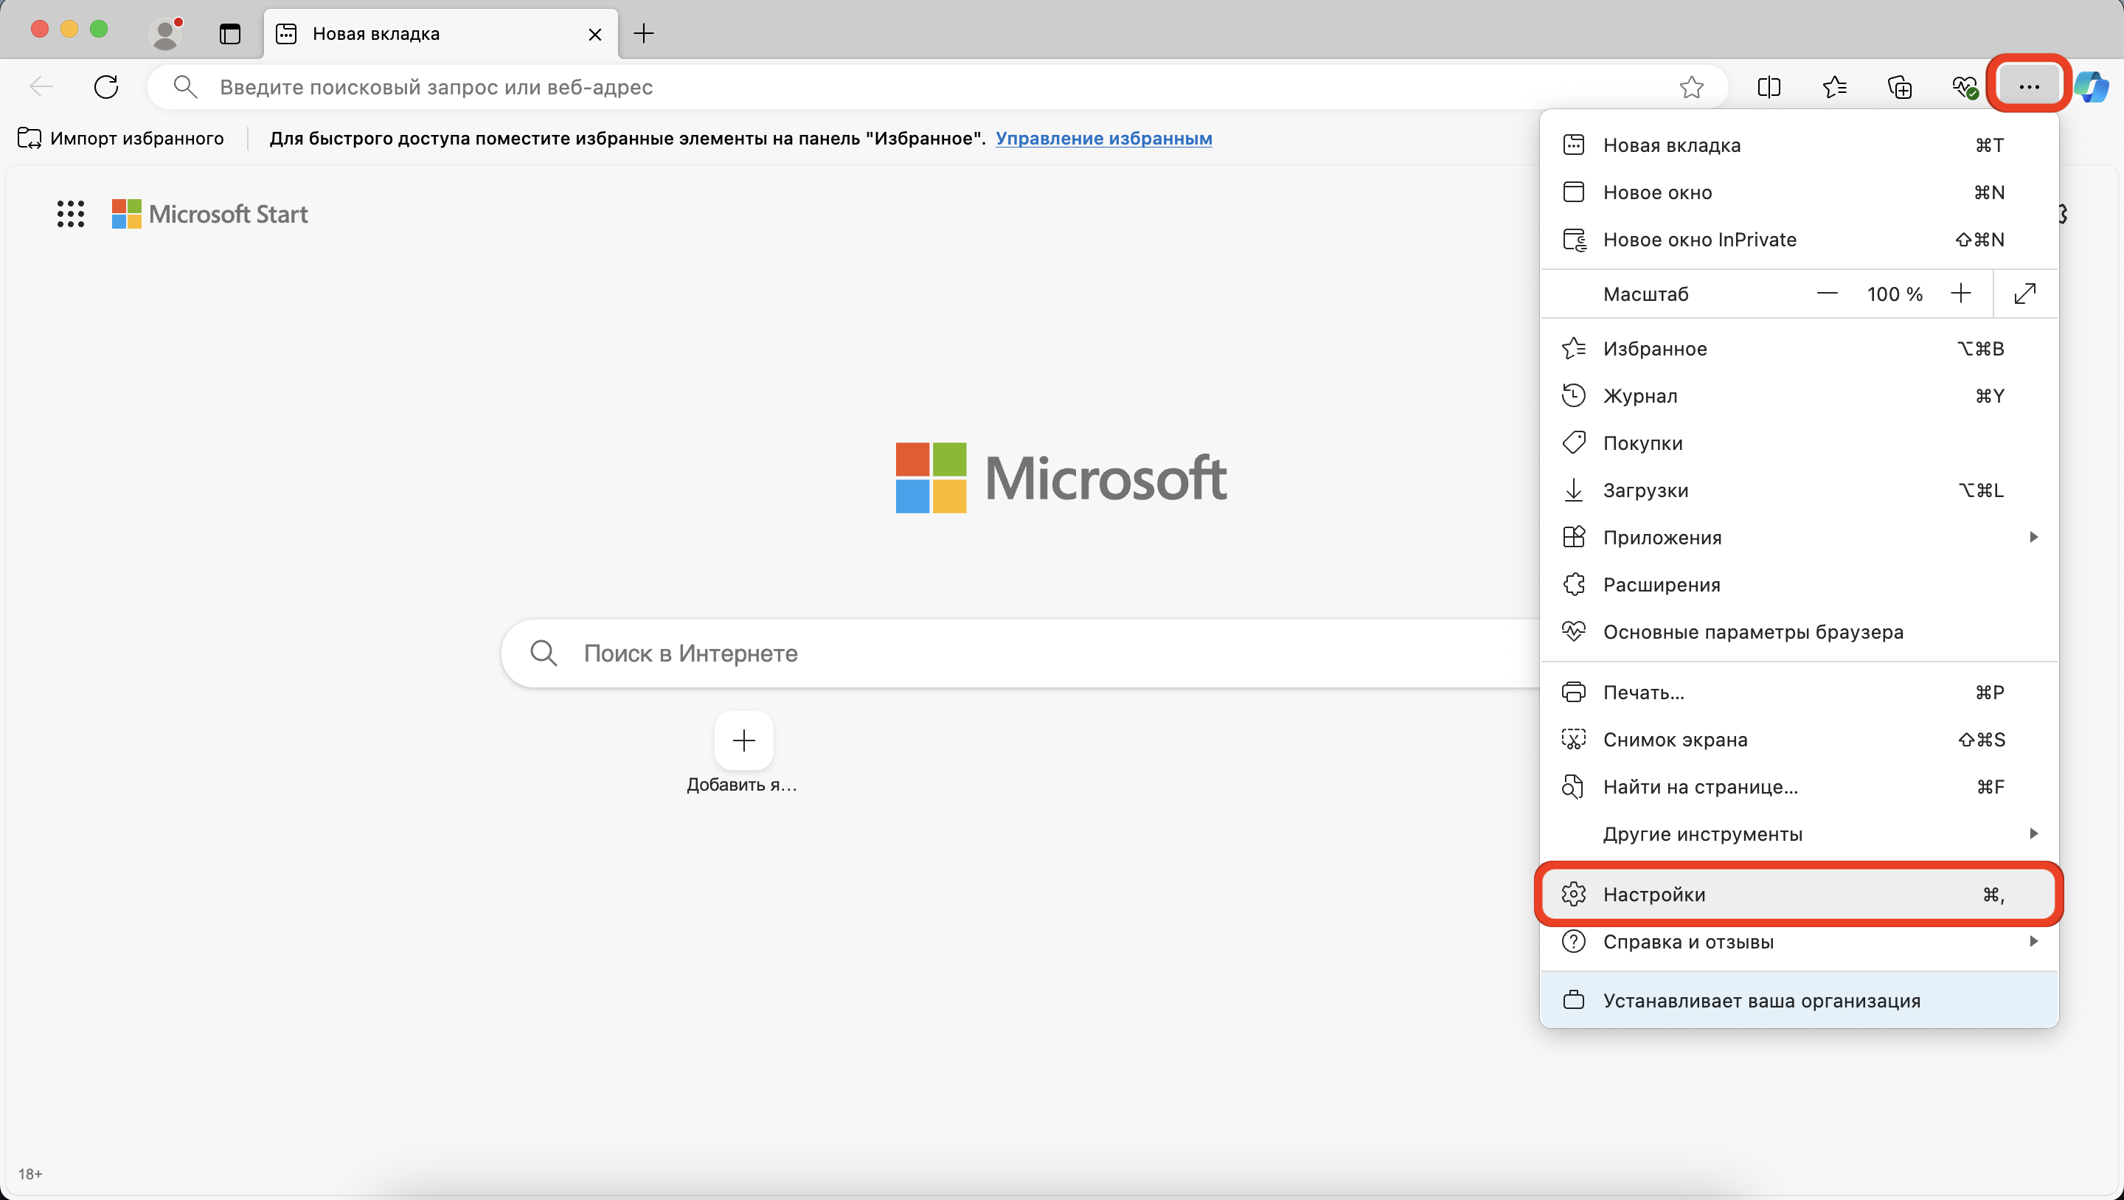The width and height of the screenshot is (2124, 1200).
Task: Expand the Приложения submenu
Action: click(1799, 537)
